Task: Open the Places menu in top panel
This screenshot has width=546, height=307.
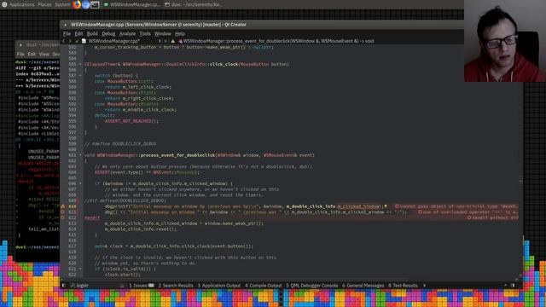Action: [44, 4]
